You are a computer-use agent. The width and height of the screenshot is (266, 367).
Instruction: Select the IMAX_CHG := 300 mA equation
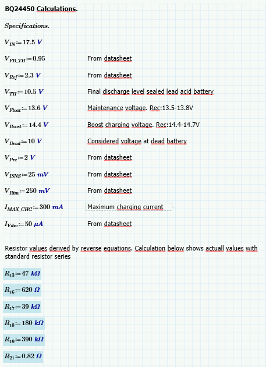(x=34, y=207)
